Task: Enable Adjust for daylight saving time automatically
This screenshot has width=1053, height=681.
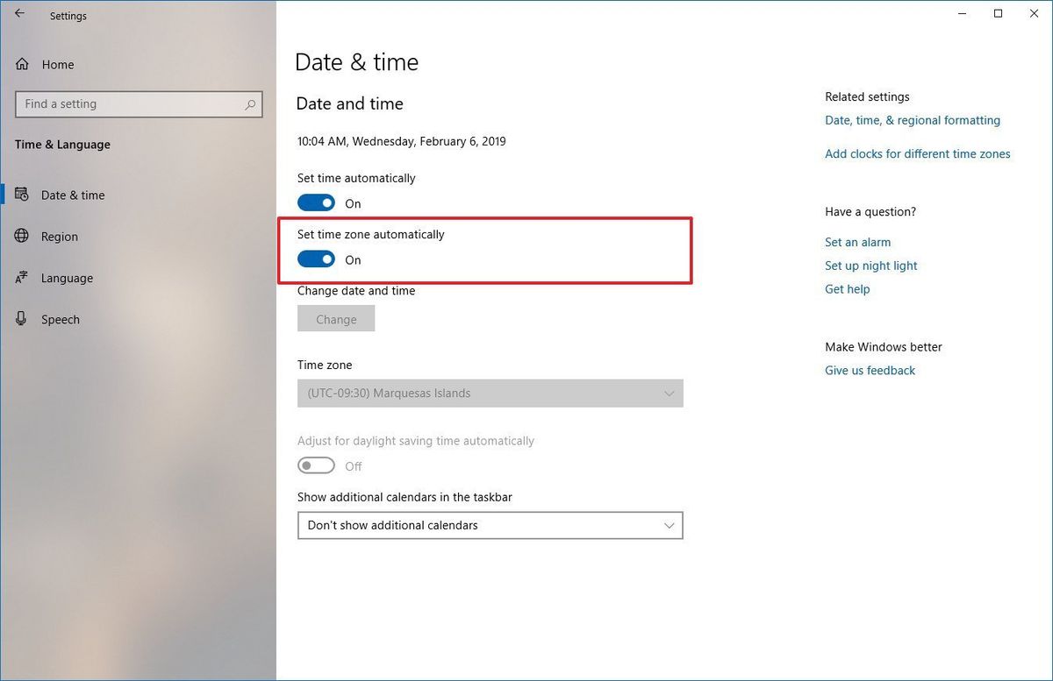Action: click(316, 465)
